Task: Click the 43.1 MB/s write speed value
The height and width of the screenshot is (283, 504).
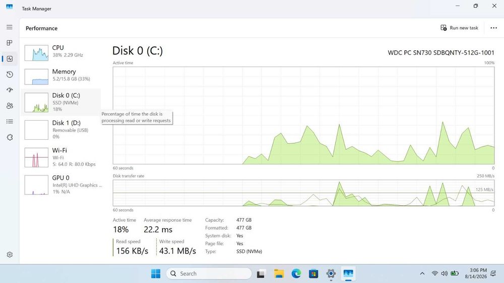Action: pos(177,251)
